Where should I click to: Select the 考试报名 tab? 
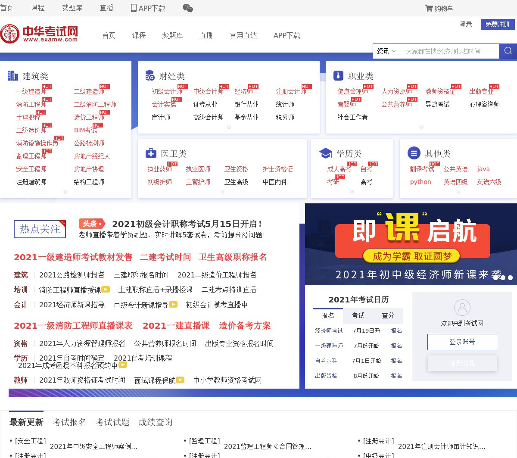click(69, 422)
